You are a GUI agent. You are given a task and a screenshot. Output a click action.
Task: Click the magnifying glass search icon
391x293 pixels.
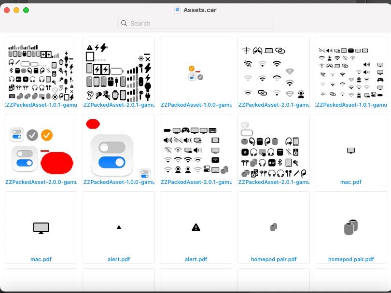(x=124, y=23)
